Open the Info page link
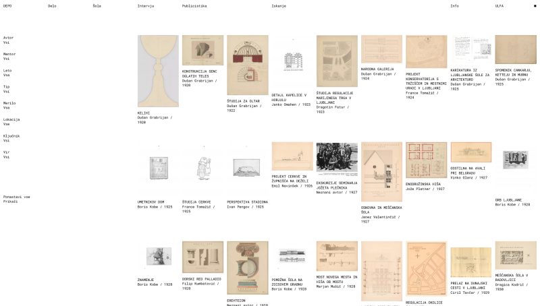Viewport: 540px width, 306px height. click(454, 6)
